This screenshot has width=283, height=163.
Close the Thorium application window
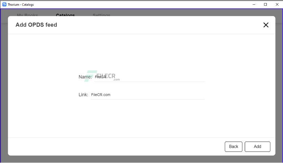tap(277, 4)
